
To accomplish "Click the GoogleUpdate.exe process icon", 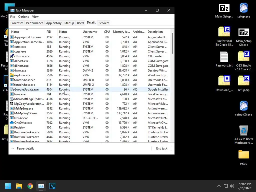I will (11, 89).
